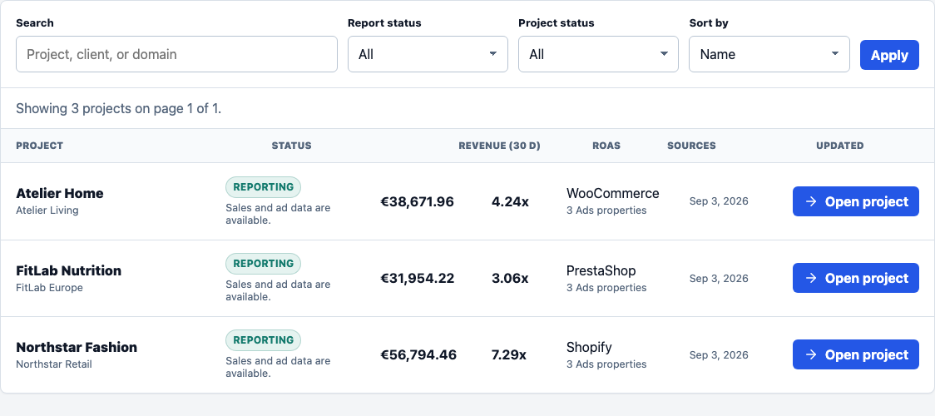Click the Revenue (30 D) column header
Viewport: 935px width, 416px height.
[500, 146]
